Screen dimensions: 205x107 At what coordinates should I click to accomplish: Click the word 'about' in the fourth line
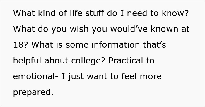click(x=56, y=61)
